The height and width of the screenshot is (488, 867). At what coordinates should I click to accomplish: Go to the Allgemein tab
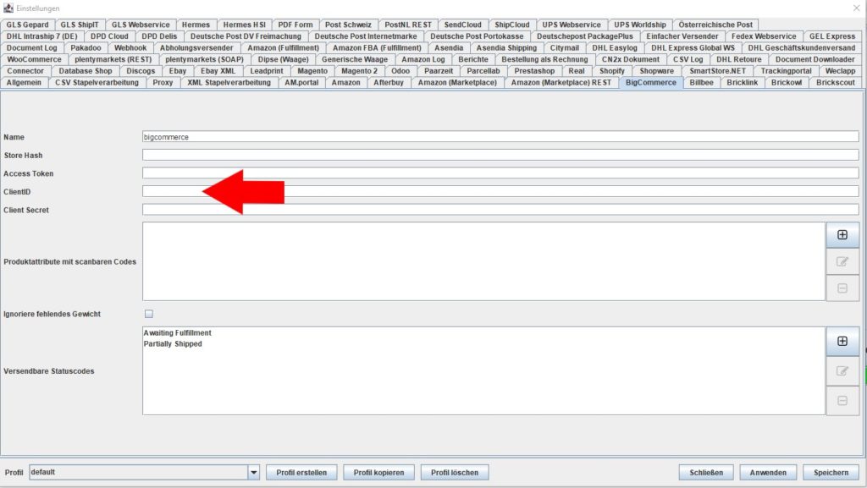pyautogui.click(x=24, y=82)
